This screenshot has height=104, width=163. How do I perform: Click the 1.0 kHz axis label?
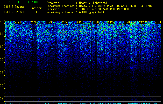point(2,47)
